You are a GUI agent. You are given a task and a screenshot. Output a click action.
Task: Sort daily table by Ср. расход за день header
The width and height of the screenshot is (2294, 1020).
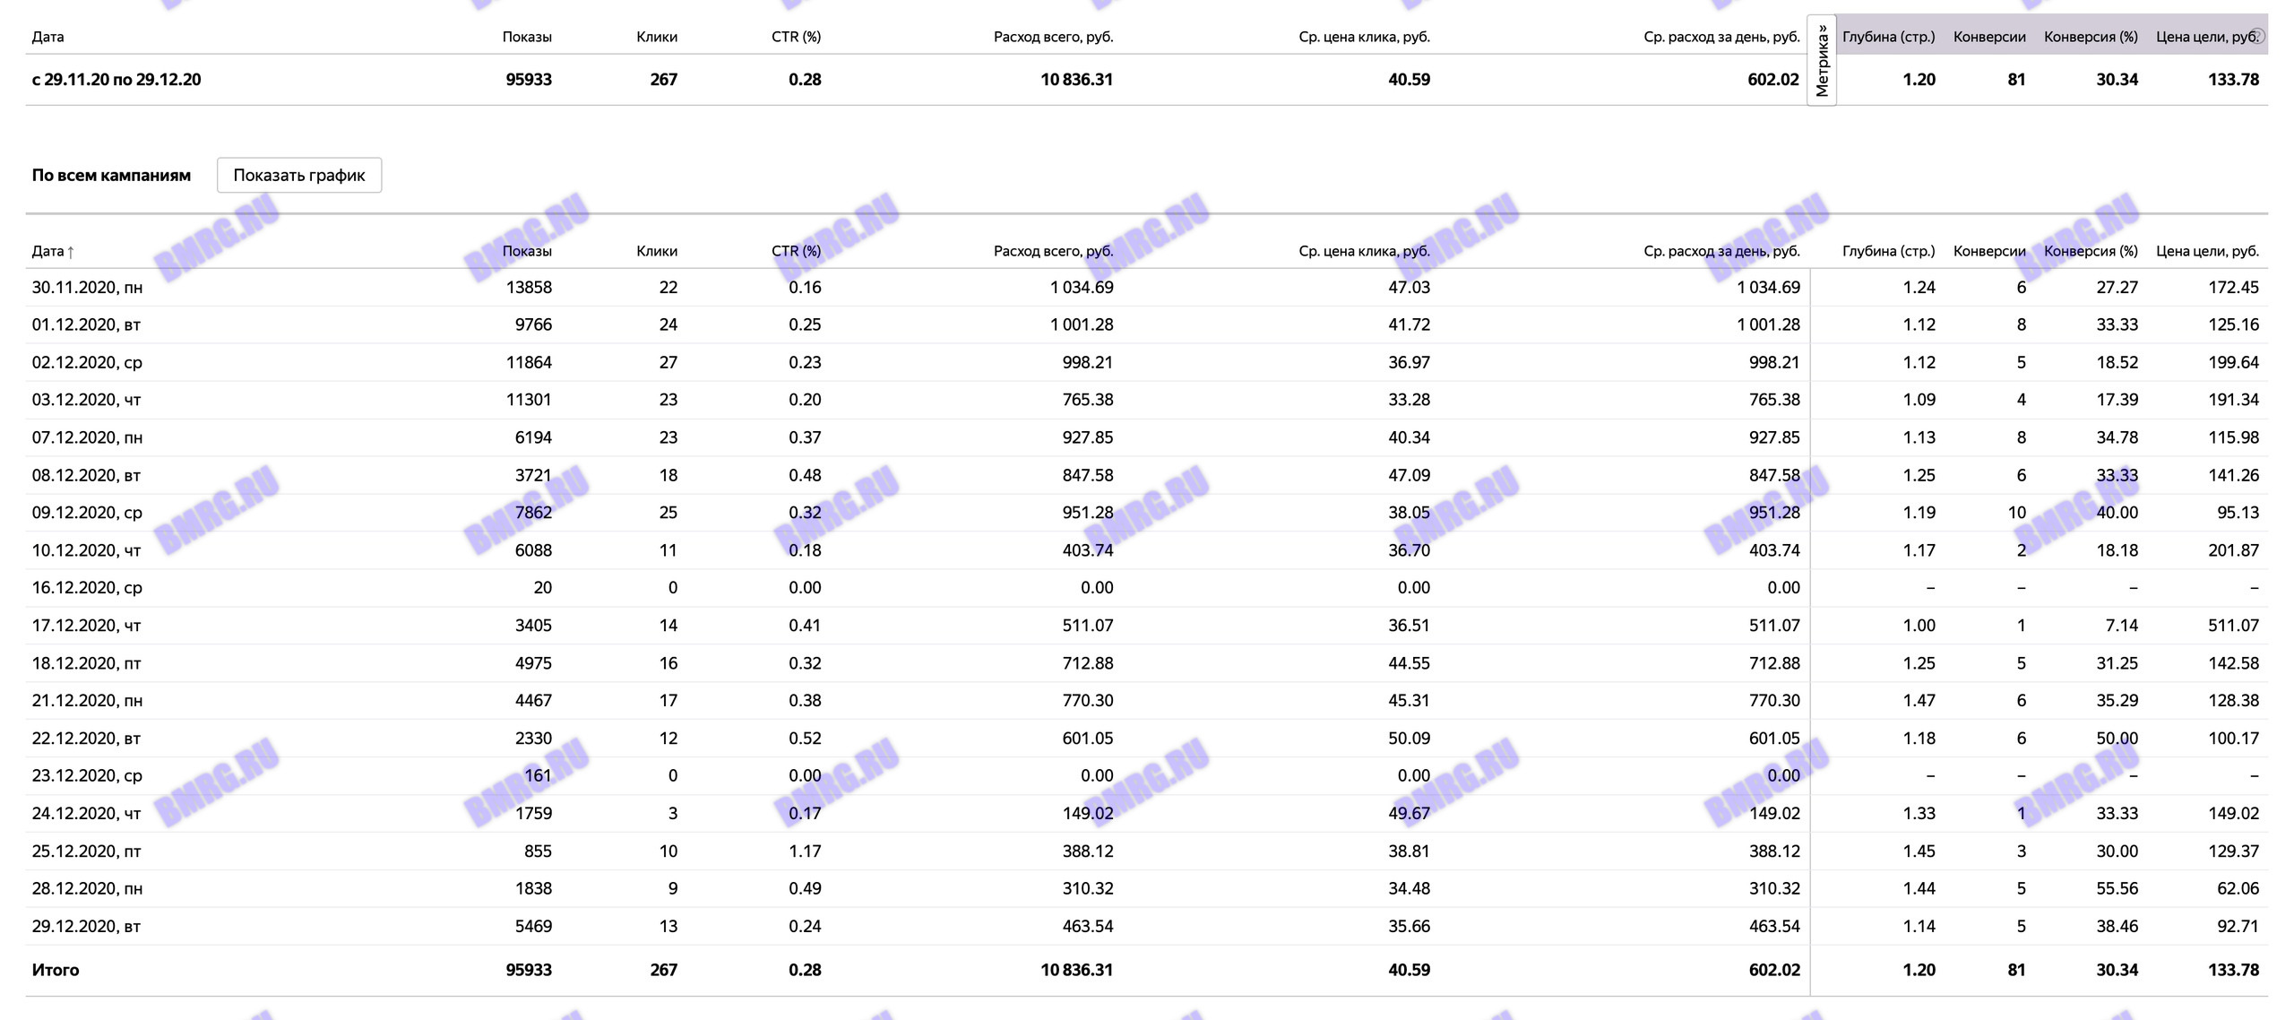1721,251
